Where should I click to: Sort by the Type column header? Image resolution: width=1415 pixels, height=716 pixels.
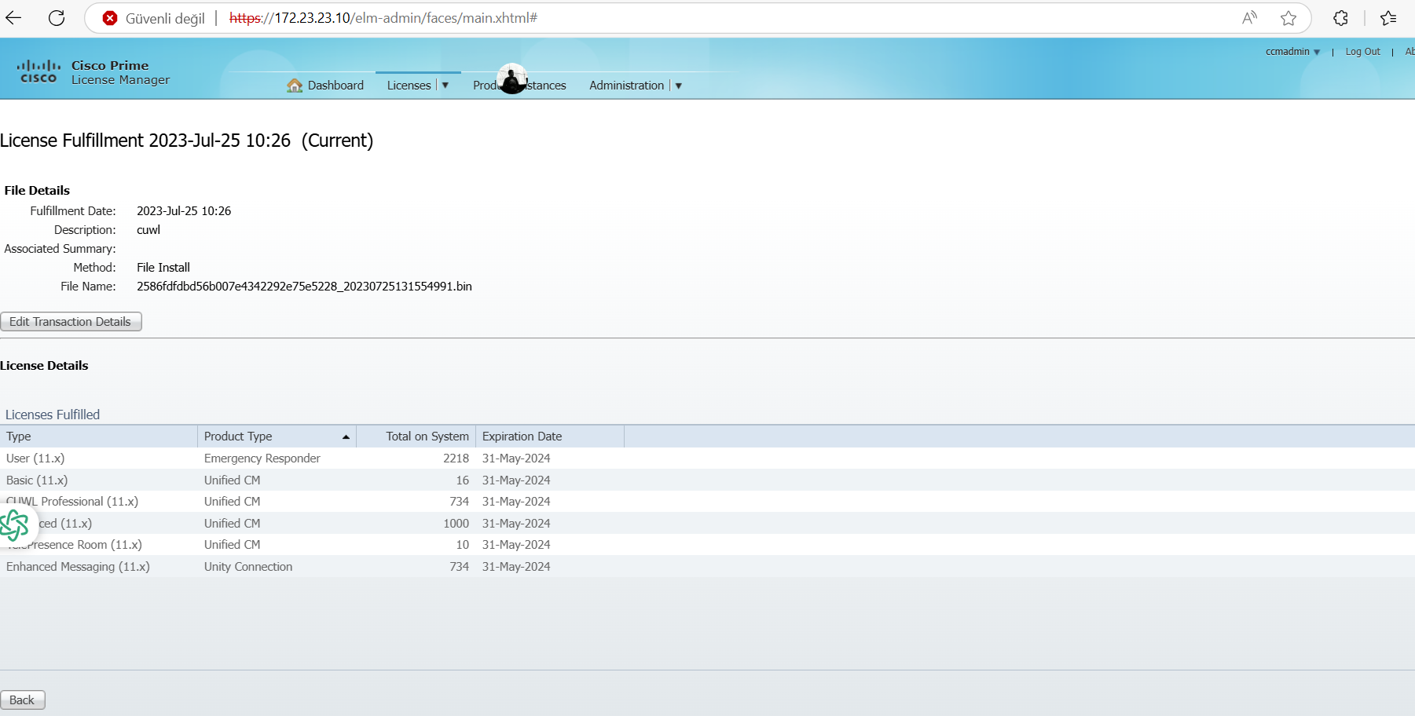pos(98,437)
